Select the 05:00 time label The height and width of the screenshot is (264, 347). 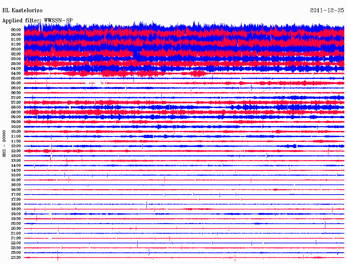click(x=16, y=78)
